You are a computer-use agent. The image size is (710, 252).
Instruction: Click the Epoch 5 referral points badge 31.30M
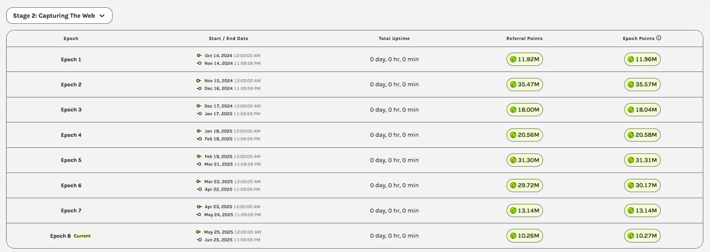pos(524,160)
